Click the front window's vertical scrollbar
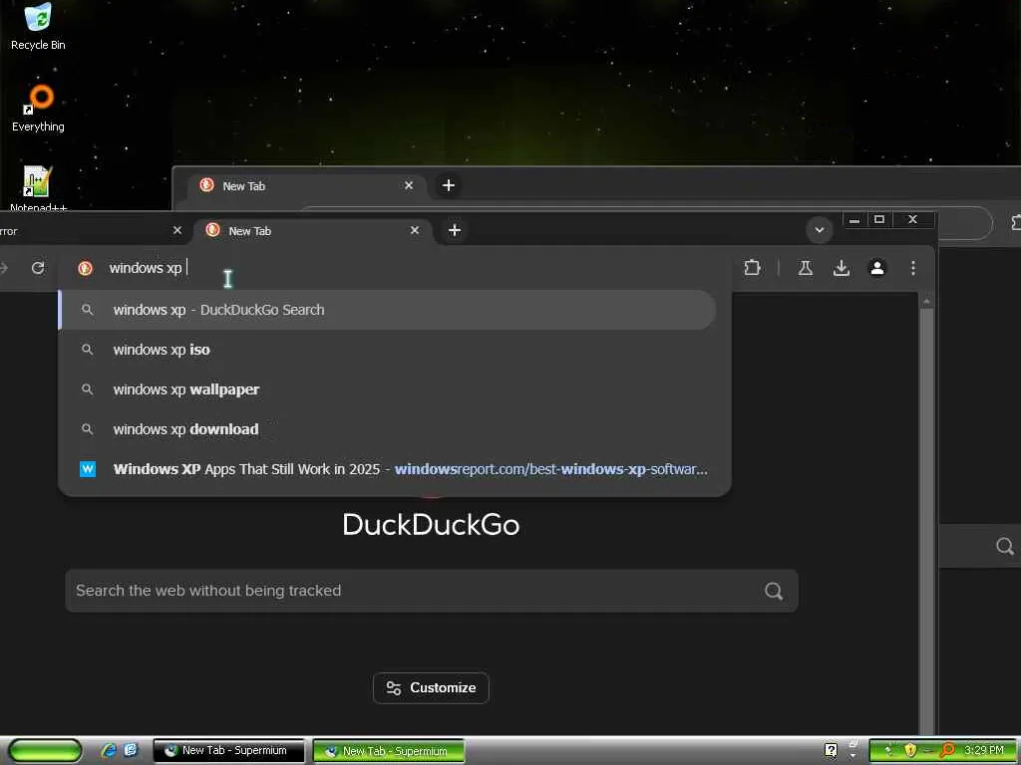 [926, 520]
